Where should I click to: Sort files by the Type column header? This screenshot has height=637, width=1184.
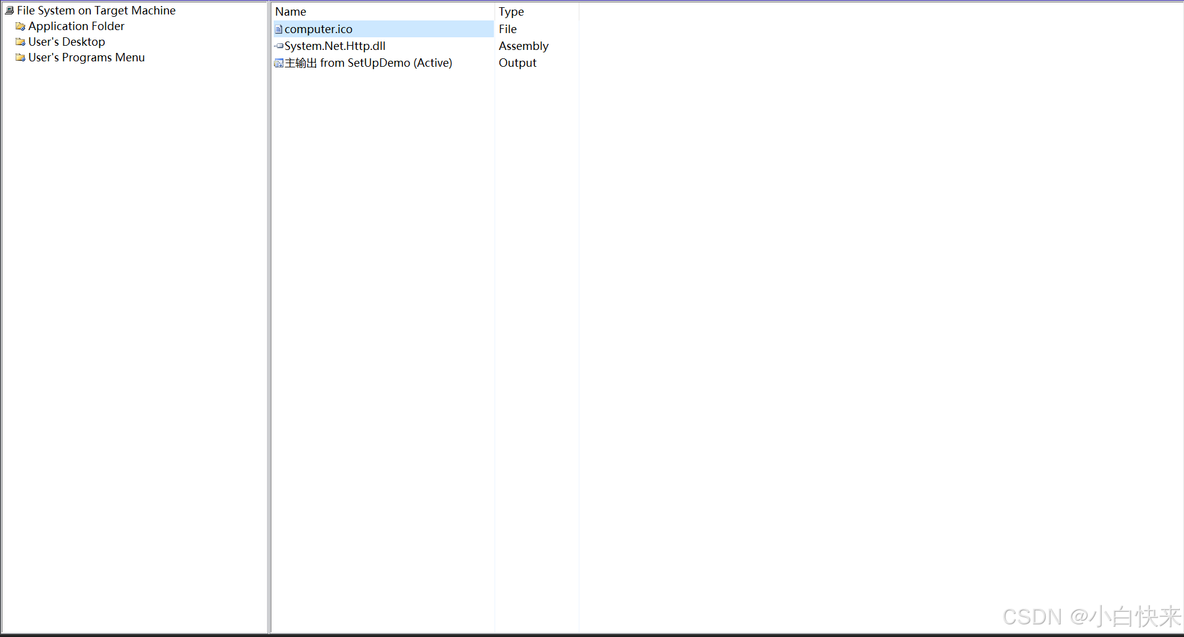pyautogui.click(x=511, y=11)
